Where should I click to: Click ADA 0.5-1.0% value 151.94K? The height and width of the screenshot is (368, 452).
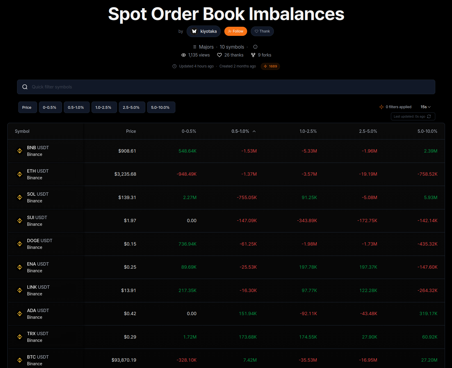pos(248,314)
